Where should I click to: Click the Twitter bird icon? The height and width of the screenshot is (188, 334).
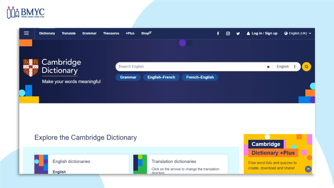pos(238,33)
